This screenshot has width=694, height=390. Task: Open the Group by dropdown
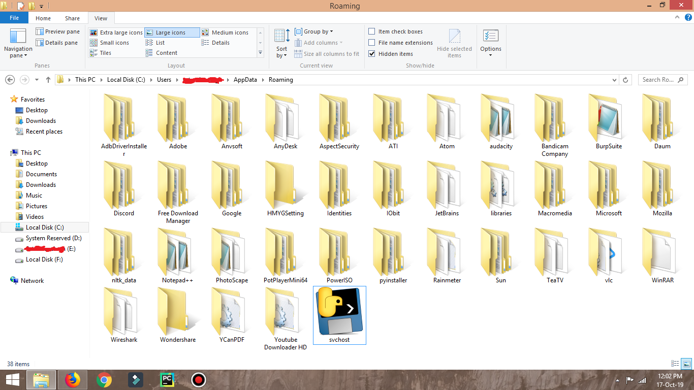point(314,31)
